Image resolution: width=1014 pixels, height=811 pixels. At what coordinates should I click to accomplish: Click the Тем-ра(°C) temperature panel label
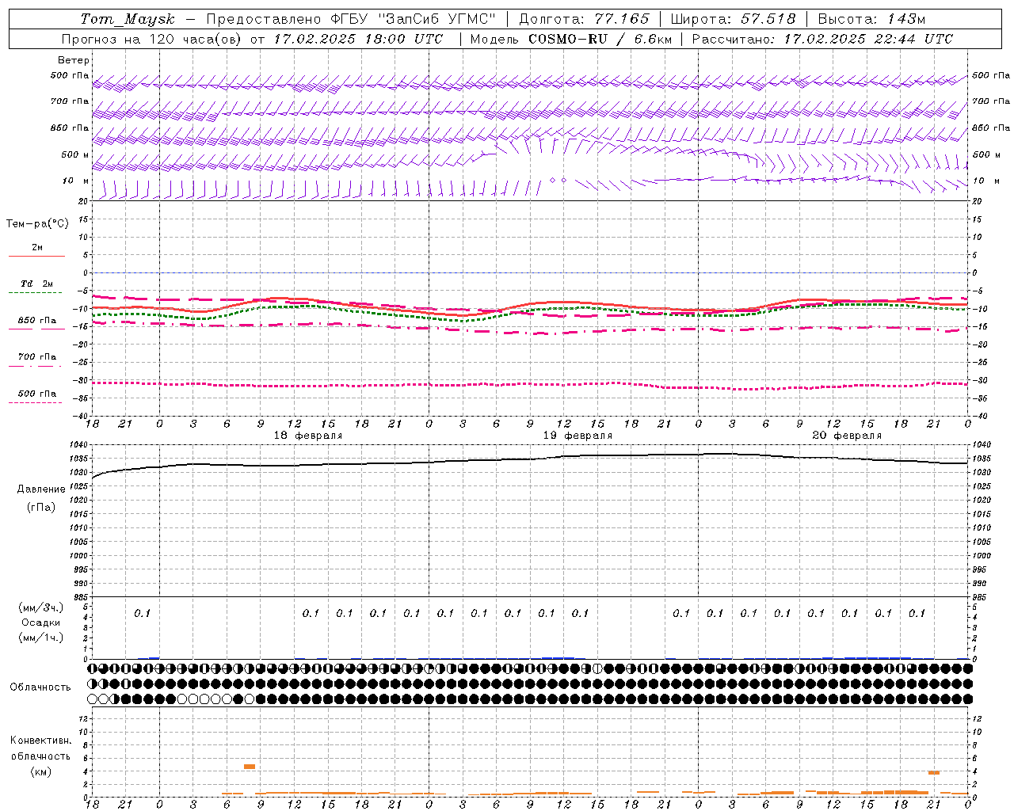pyautogui.click(x=37, y=224)
